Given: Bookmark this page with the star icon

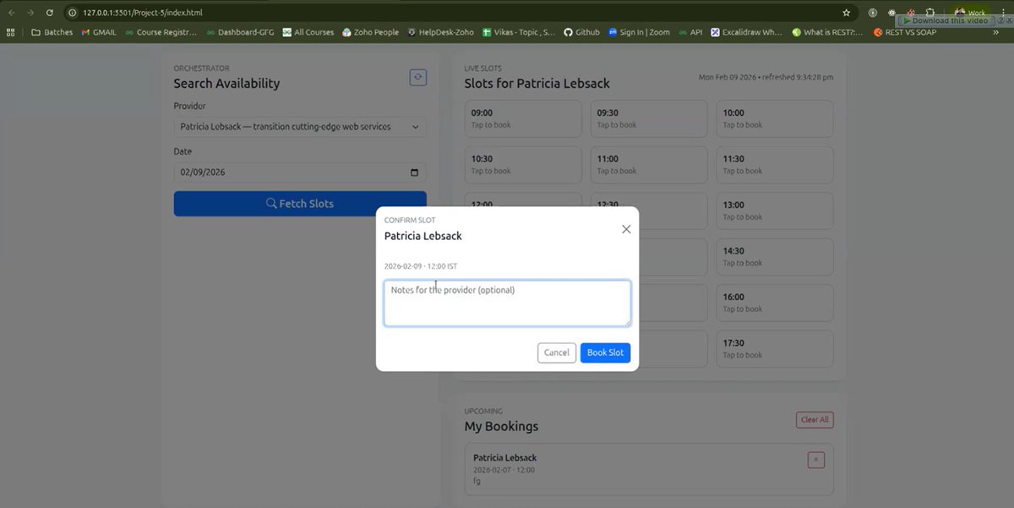Looking at the screenshot, I should point(846,13).
